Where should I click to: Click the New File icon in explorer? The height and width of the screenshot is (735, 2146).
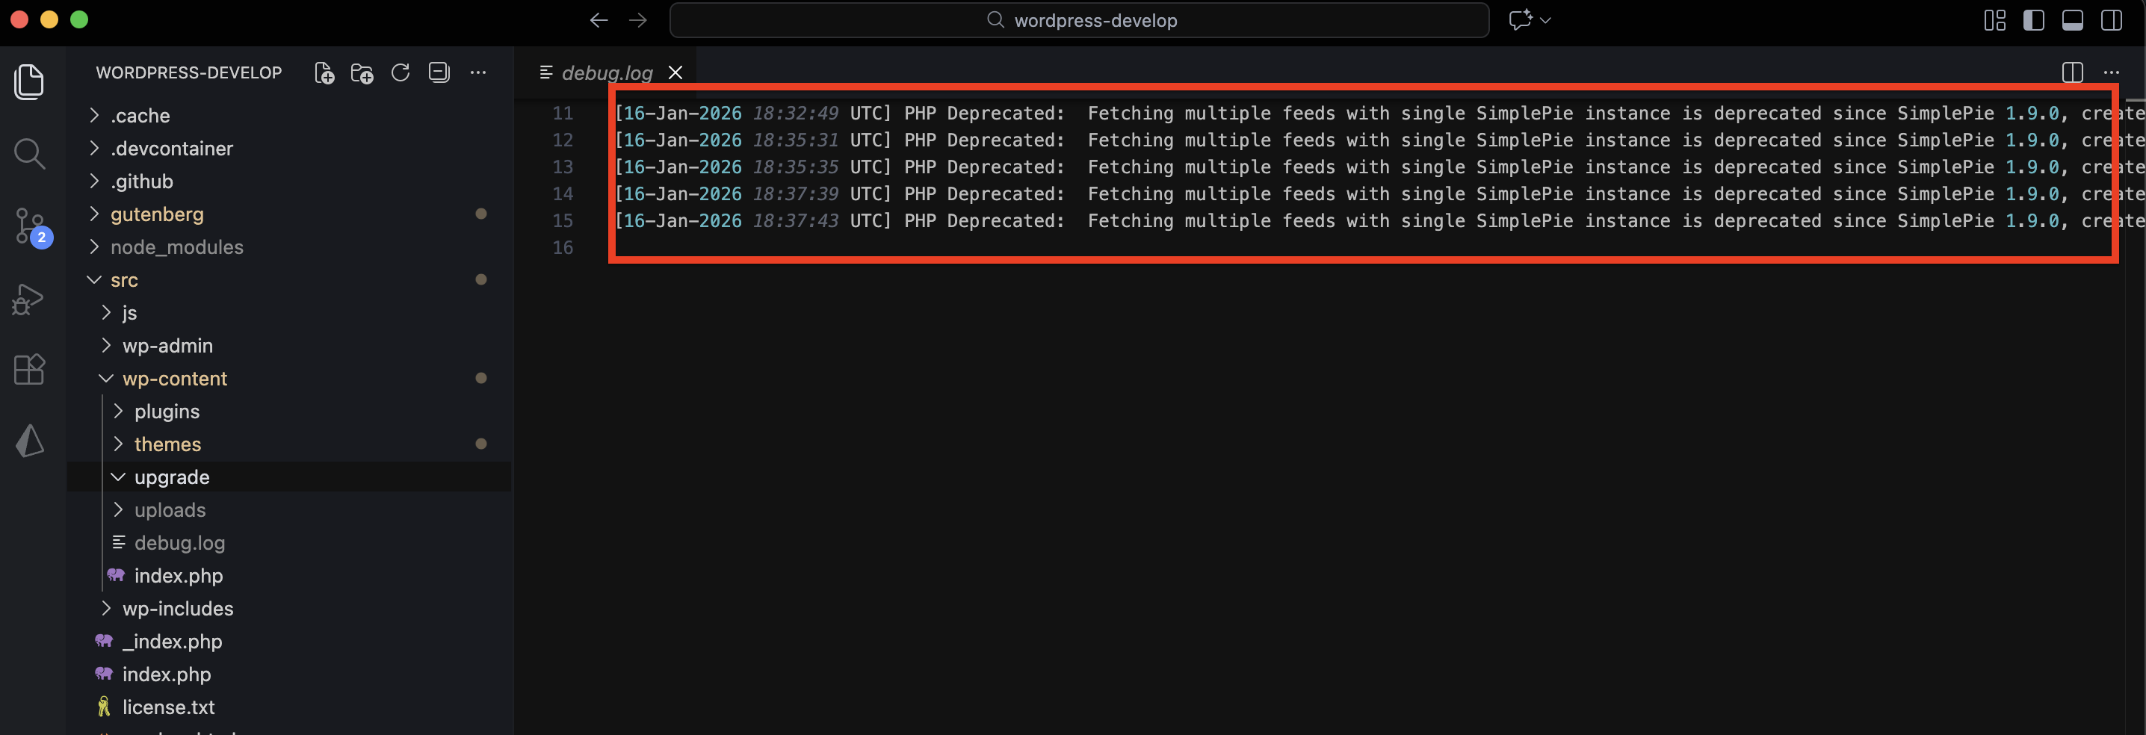[x=324, y=73]
